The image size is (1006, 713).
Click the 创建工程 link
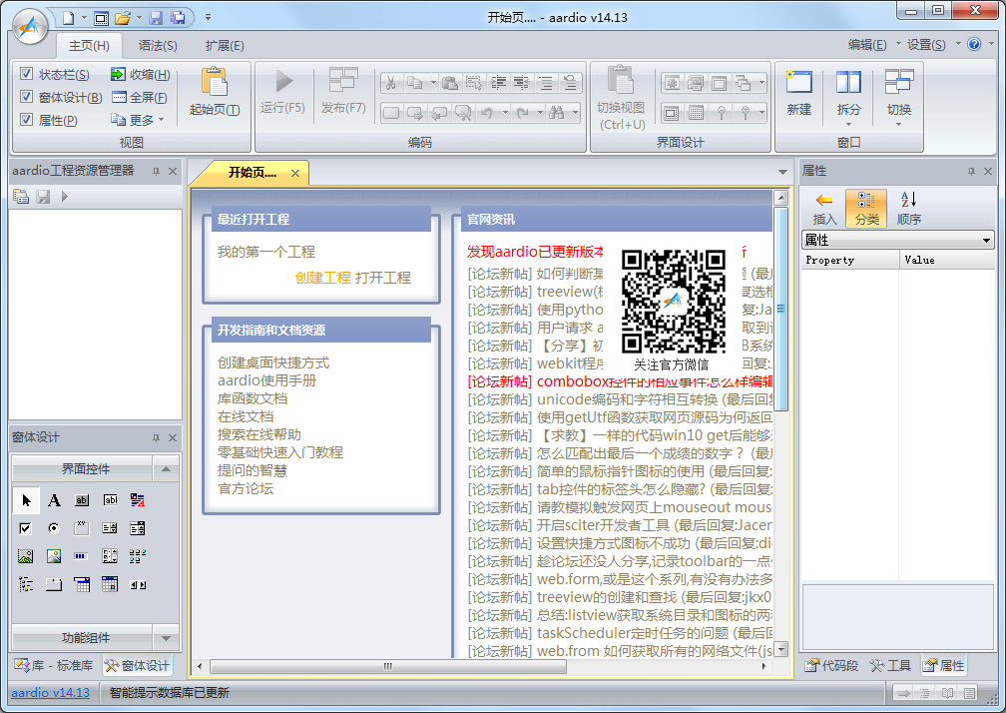point(322,278)
